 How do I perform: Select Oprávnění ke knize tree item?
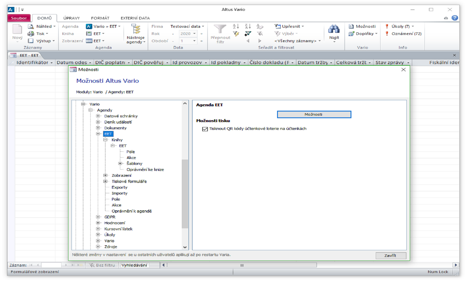(145, 170)
